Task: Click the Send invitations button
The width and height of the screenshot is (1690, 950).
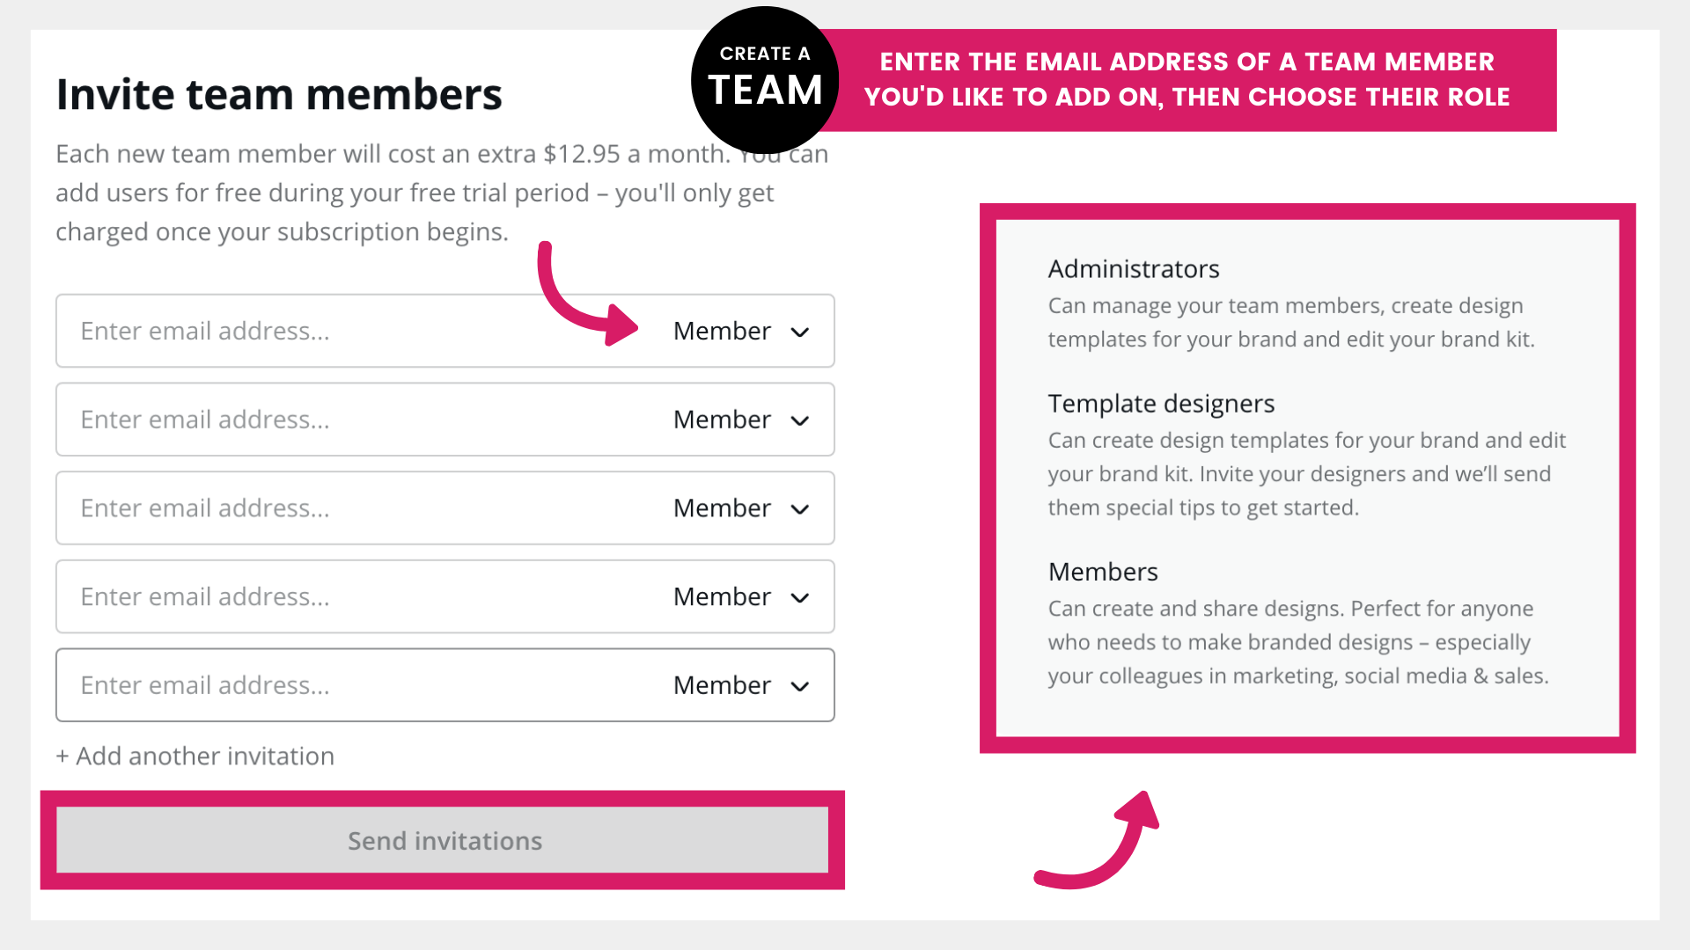Action: (x=443, y=840)
